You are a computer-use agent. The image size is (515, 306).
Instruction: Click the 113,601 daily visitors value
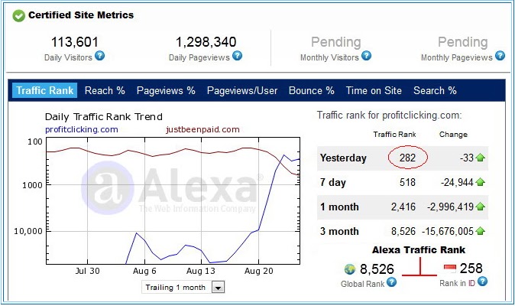(75, 42)
